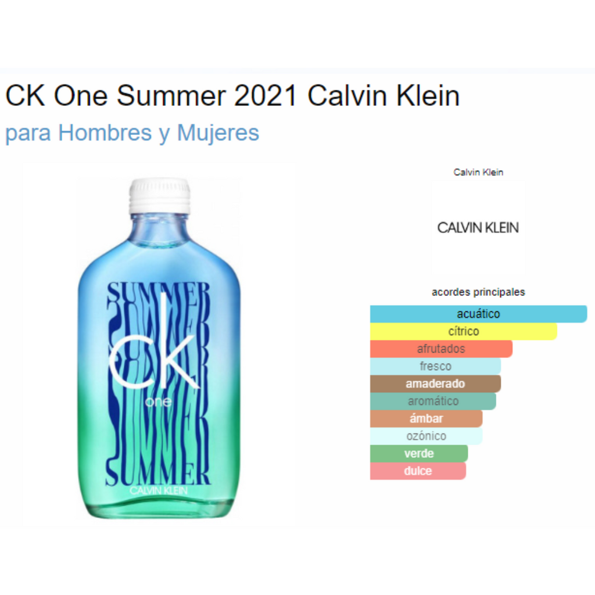This screenshot has height=595, width=595.
Task: Choose the fresco accord bar
Action: 435,366
